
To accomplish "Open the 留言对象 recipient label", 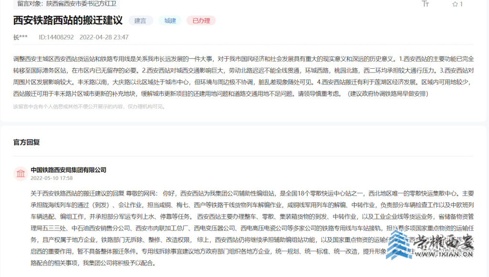I will (66, 4).
